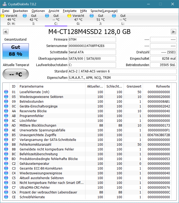Click status icon for Unausgerichtete Zugriffe
The height and width of the screenshot is (203, 179).
(x=6, y=135)
